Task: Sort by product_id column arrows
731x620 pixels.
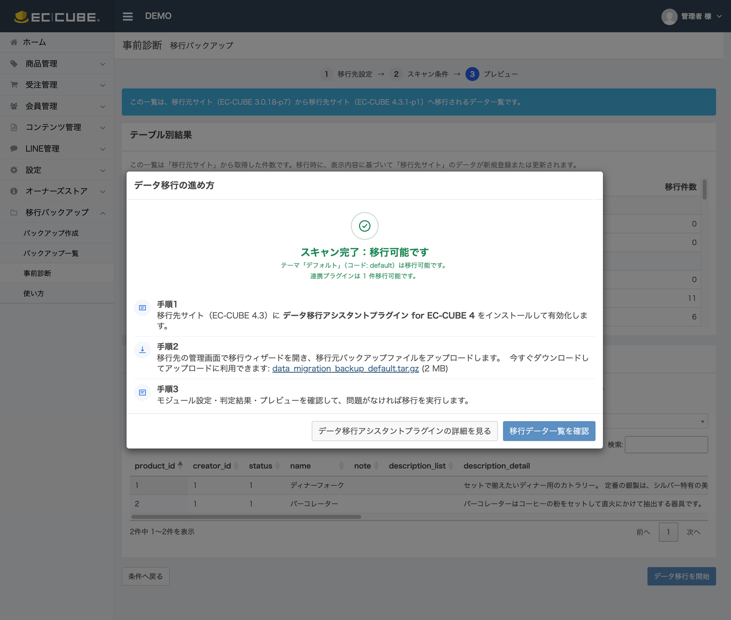Action: (180, 466)
